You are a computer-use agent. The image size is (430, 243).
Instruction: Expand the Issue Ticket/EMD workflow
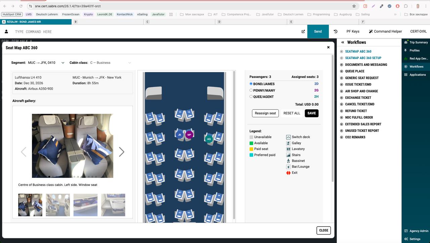click(x=358, y=85)
